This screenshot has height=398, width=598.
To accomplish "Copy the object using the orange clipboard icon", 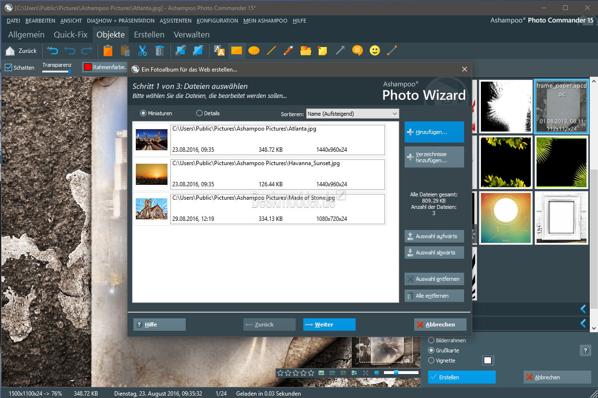I will pos(108,50).
